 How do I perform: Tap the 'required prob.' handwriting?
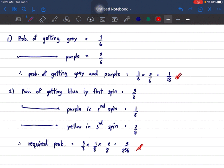coord(47,144)
